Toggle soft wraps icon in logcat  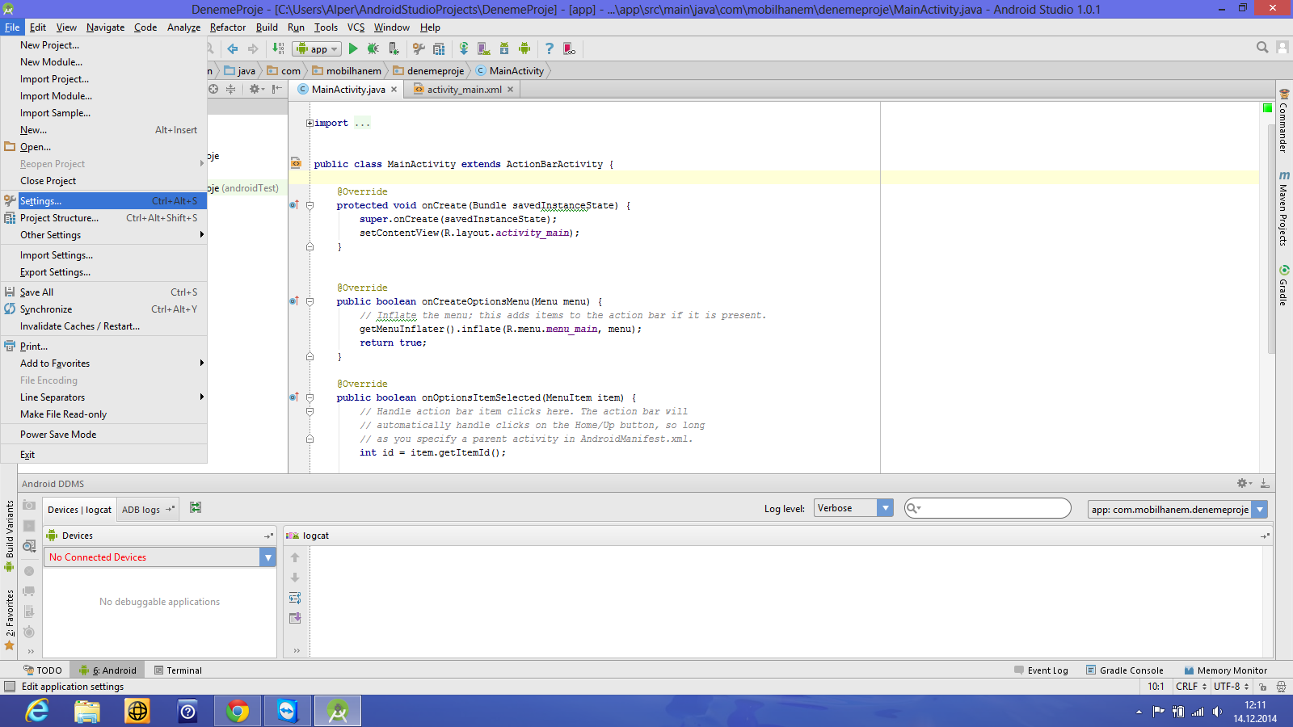point(295,598)
